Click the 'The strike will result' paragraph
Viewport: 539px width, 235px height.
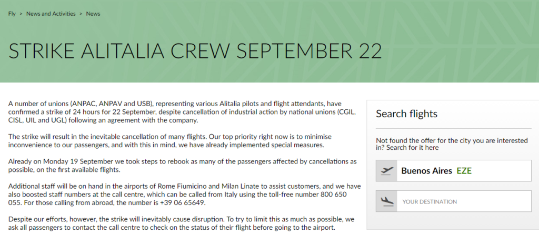(170, 141)
